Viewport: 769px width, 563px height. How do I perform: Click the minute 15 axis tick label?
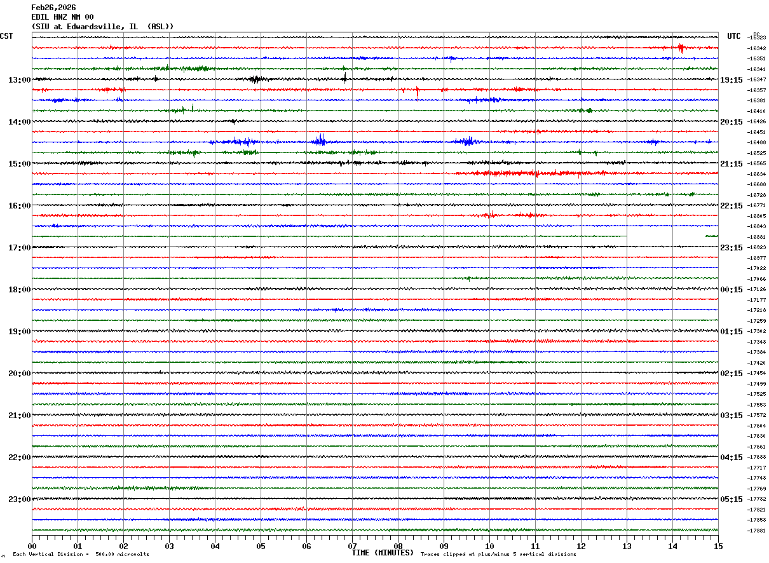click(x=718, y=546)
